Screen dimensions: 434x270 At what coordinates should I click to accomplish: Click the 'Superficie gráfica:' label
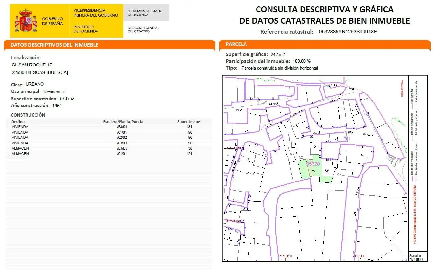point(247,54)
